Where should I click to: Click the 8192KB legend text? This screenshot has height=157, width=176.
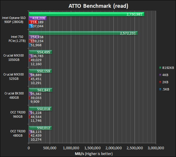pos(168,68)
